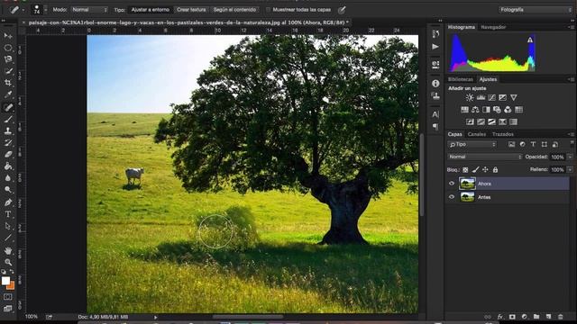The width and height of the screenshot is (577, 324).
Task: Select the Paint Bucket tool
Action: pyautogui.click(x=8, y=166)
